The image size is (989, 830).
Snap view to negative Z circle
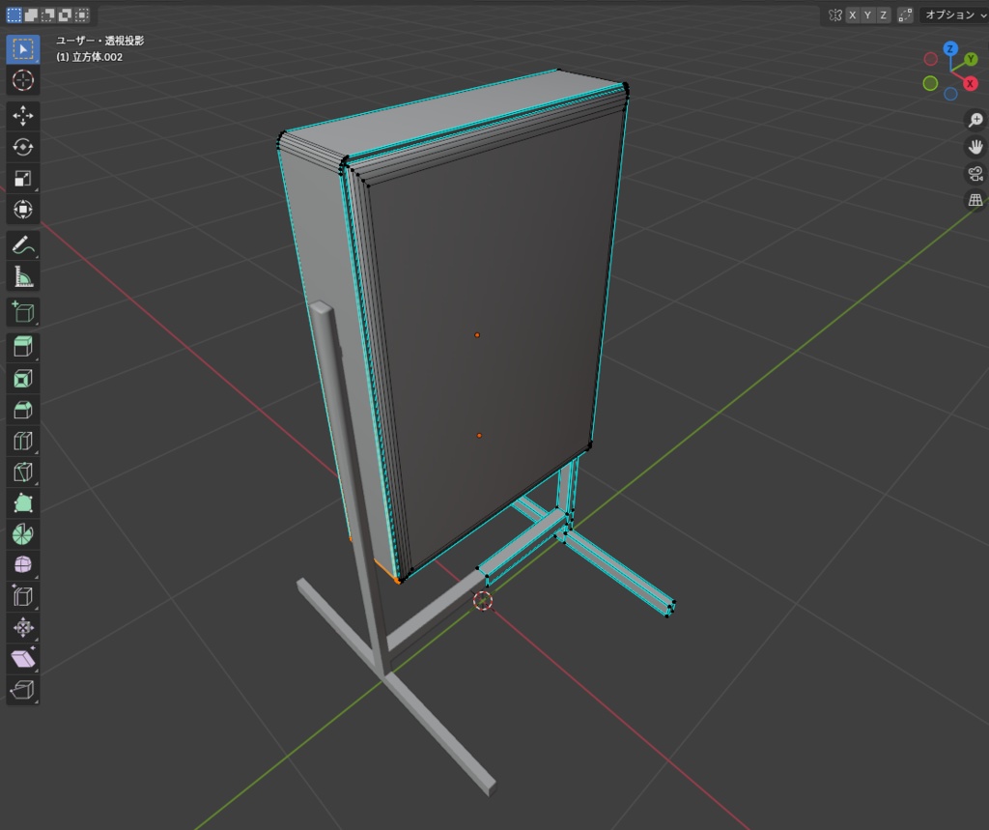point(950,94)
